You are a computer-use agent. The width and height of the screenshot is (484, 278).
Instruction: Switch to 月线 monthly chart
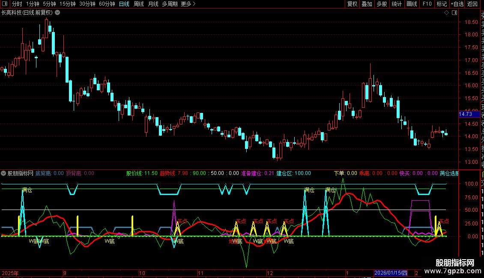[x=153, y=4]
